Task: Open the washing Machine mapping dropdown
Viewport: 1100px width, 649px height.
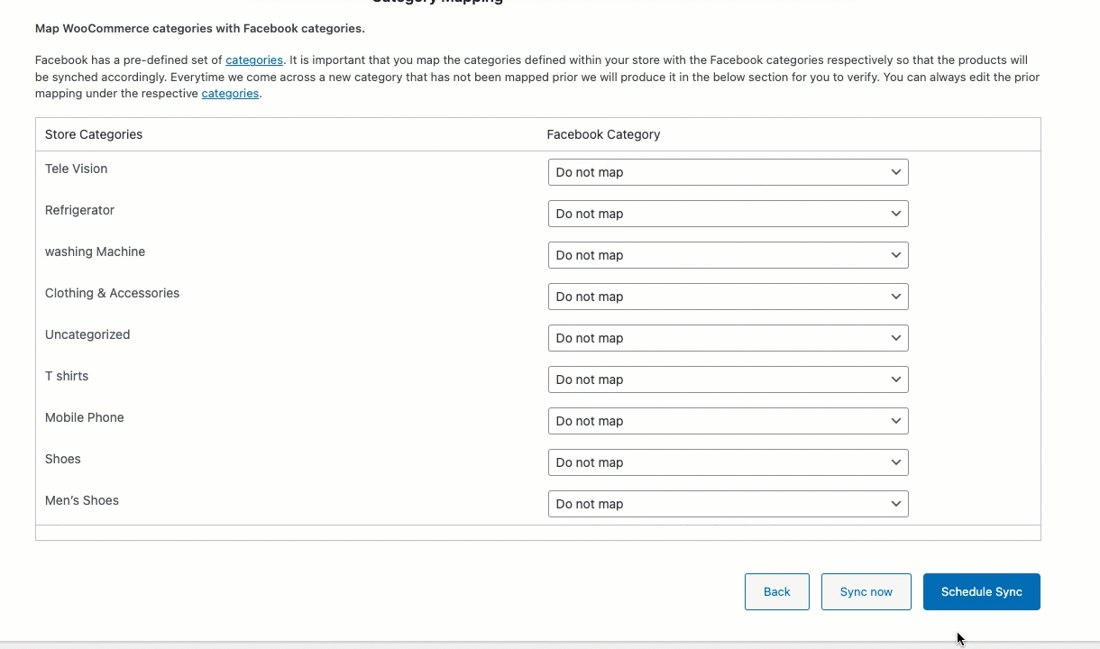Action: click(728, 255)
